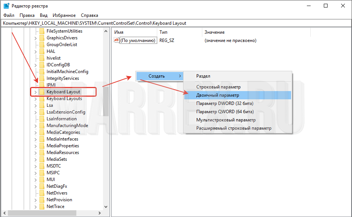Click the folder icon beside Lsa
This screenshot has height=217, width=352.
pyautogui.click(x=42, y=105)
